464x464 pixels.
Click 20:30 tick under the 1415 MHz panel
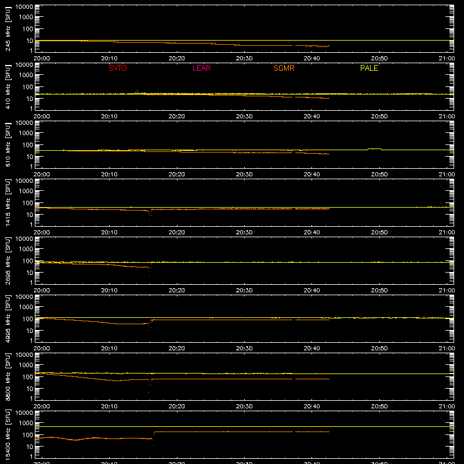244,233
